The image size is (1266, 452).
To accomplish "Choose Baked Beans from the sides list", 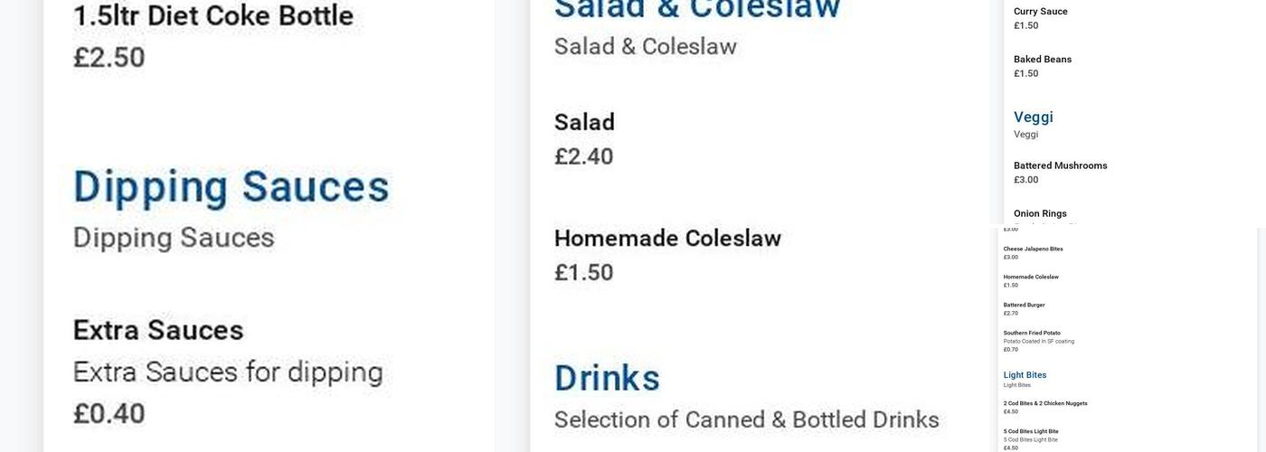I will coord(1042,60).
